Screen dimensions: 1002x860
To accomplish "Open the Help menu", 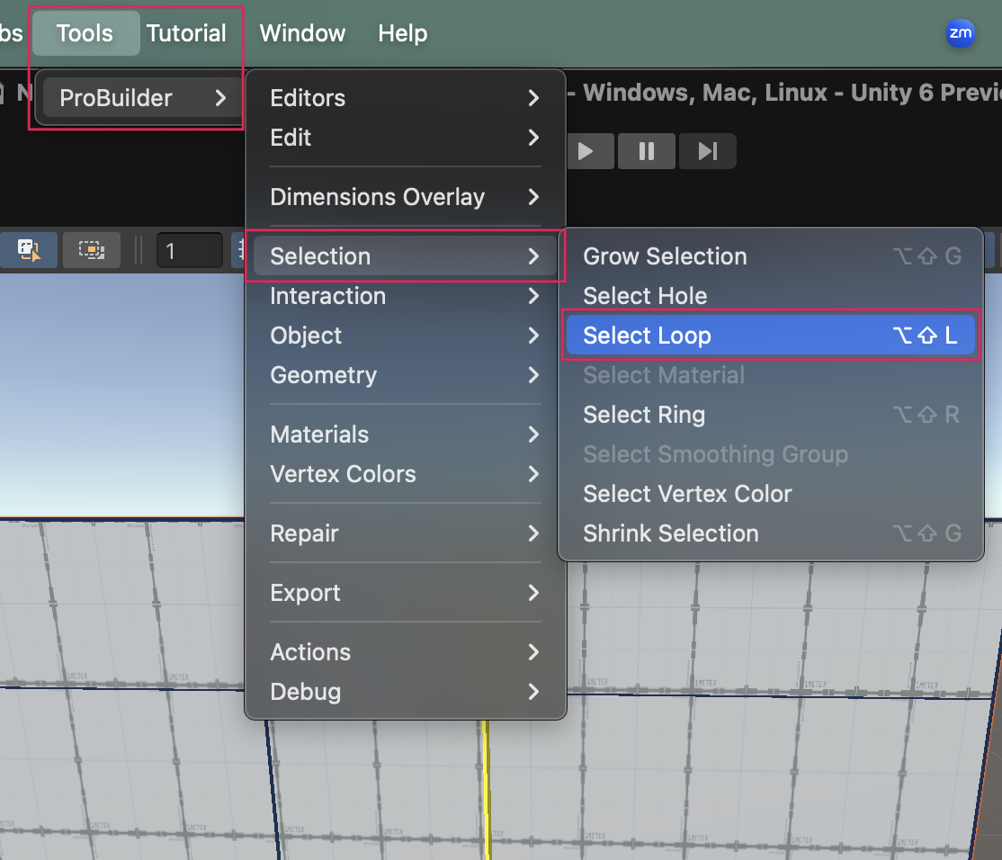I will click(x=403, y=33).
